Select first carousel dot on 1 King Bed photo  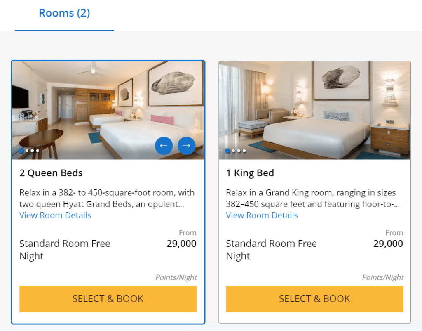tap(227, 151)
